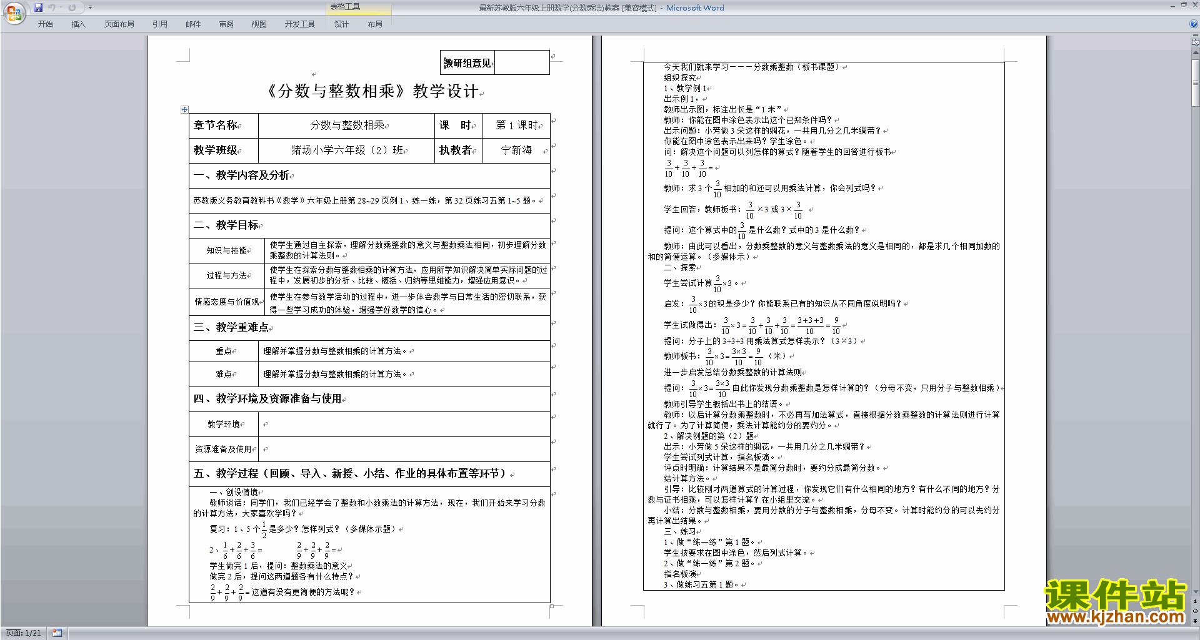The width and height of the screenshot is (1200, 640).
Task: Click the 知识与技能 row label
Action: (227, 250)
